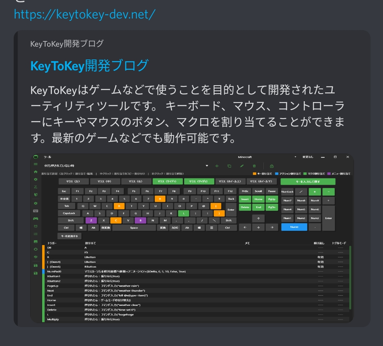383x346 pixels.
Task: Click the orange R key on the keyboard
Action: pyautogui.click(x=120, y=206)
